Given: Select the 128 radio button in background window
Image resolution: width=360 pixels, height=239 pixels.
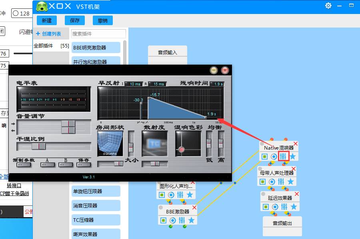Looking at the screenshot, I should pos(16,13).
